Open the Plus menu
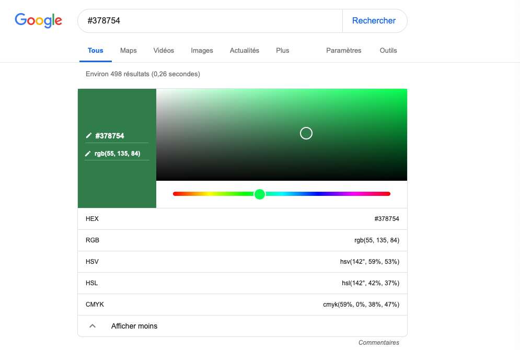 click(282, 51)
